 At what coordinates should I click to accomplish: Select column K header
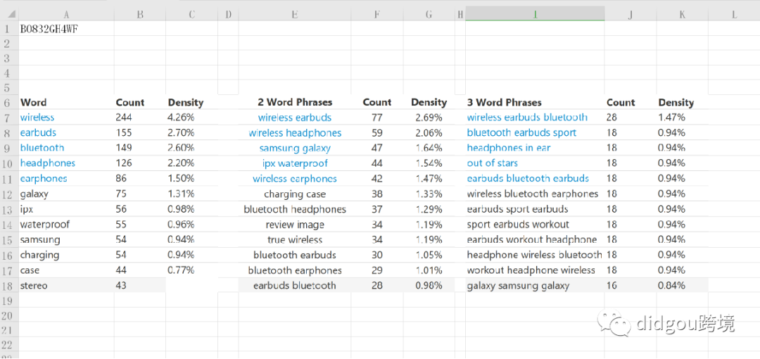682,15
